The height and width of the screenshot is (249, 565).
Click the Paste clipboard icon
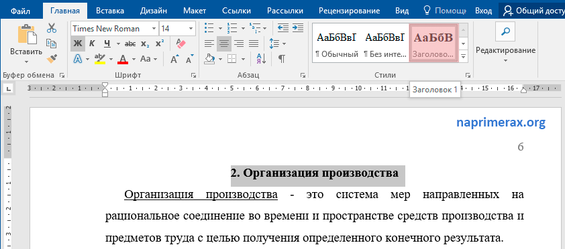coord(28,34)
